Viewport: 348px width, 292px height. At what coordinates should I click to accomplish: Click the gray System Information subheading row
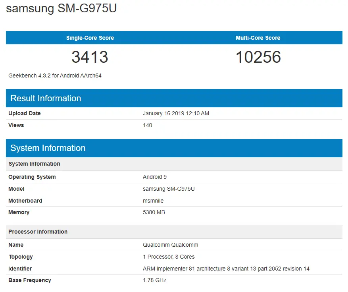click(x=35, y=164)
